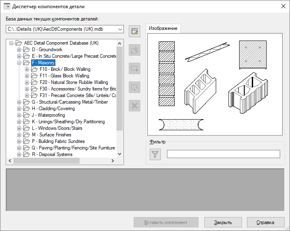Click the funnel filter icon button

(x=155, y=154)
